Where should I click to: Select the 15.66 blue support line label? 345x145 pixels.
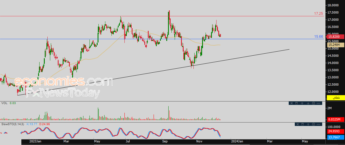click(318, 37)
